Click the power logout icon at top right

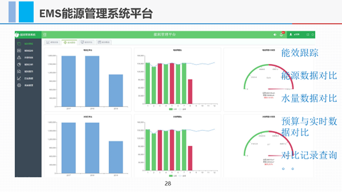coord(312,34)
